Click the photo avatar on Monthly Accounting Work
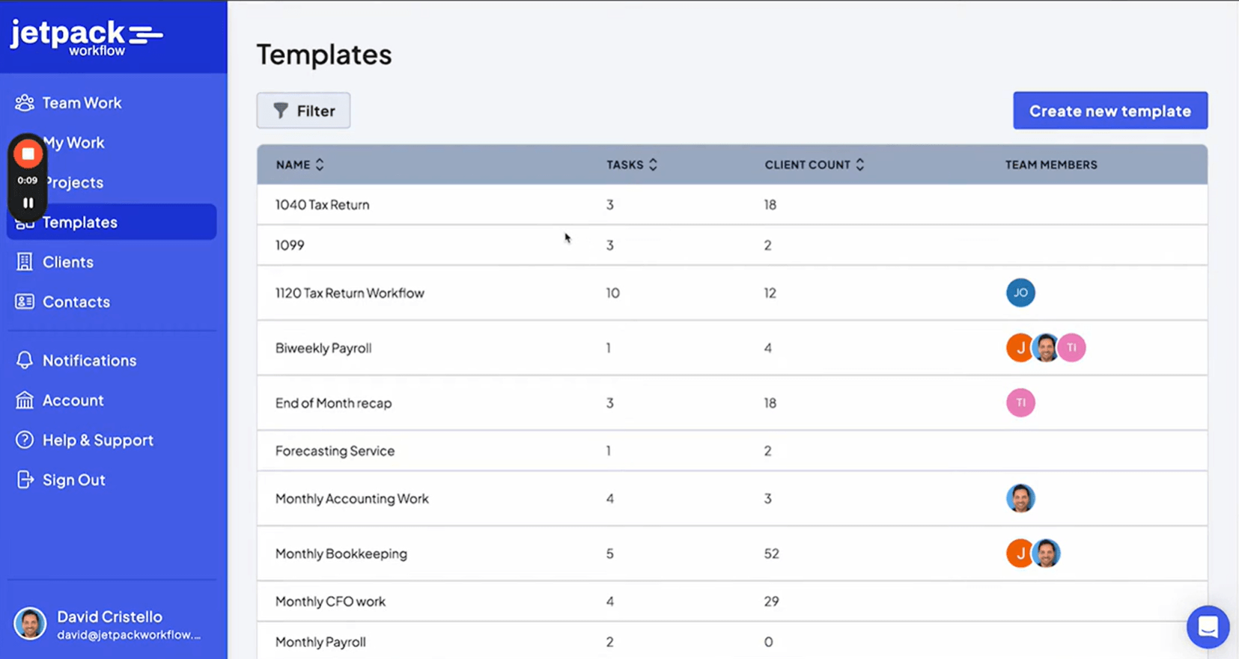1239x659 pixels. click(1020, 498)
